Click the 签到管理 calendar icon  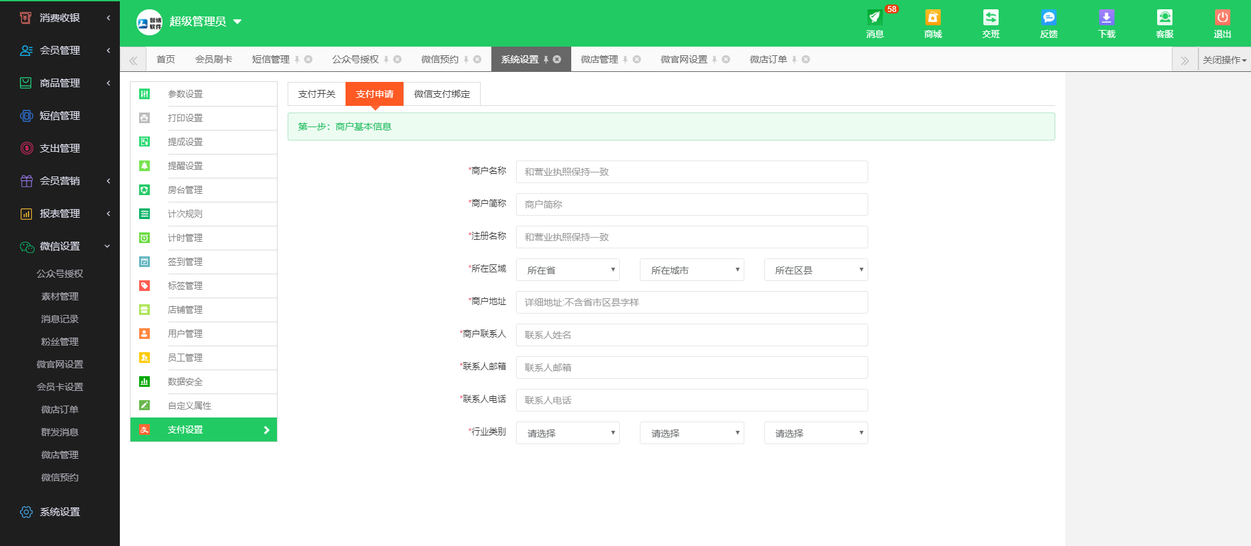(144, 262)
